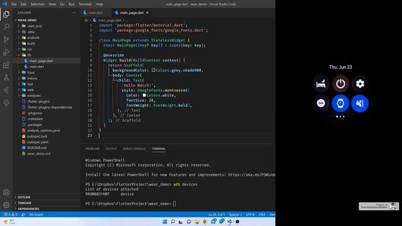The width and height of the screenshot is (402, 226).
Task: Click grey.shade900 color swatch in code
Action: point(153,70)
